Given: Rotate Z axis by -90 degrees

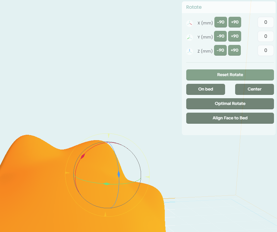Looking at the screenshot, I should click(x=220, y=50).
